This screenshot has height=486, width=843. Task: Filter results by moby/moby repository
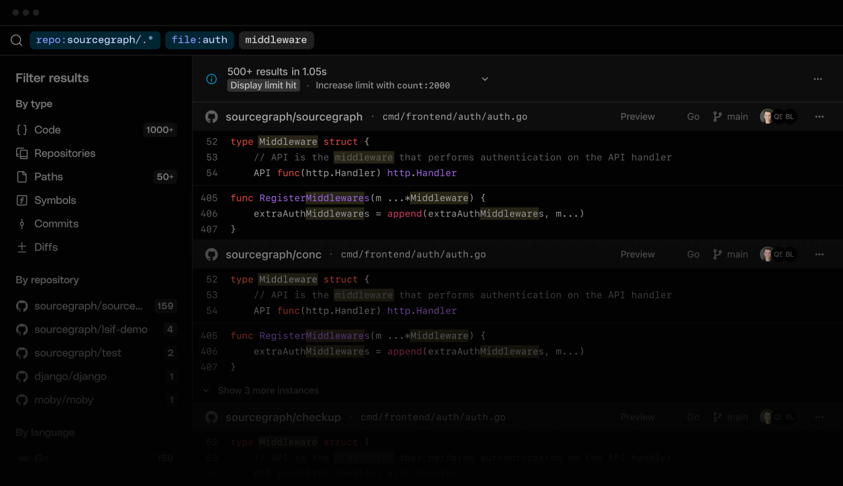(x=64, y=400)
